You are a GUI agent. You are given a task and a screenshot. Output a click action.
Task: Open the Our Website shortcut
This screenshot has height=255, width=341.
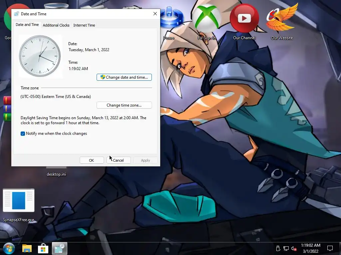(282, 22)
